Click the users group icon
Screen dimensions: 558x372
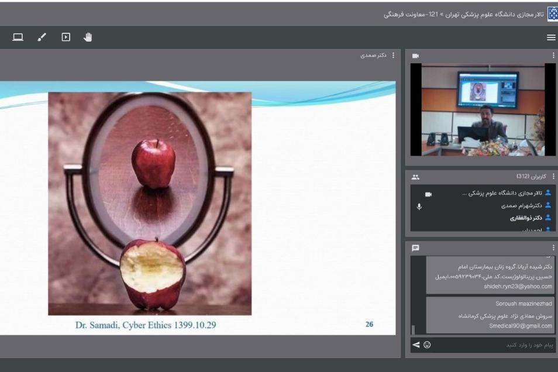pos(415,177)
